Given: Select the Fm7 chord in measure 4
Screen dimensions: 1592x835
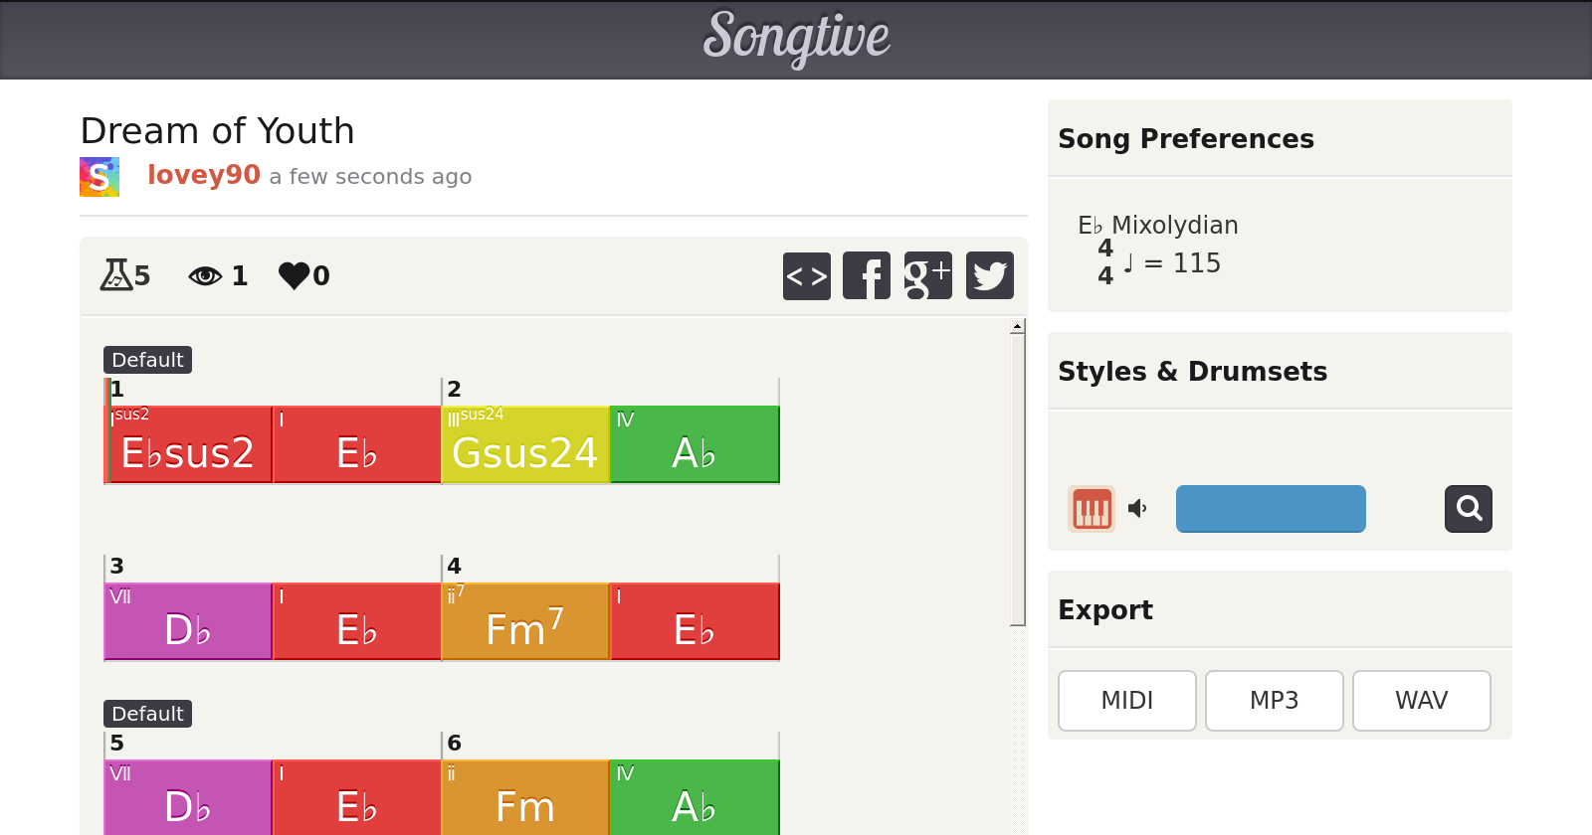Looking at the screenshot, I should pyautogui.click(x=524, y=622).
